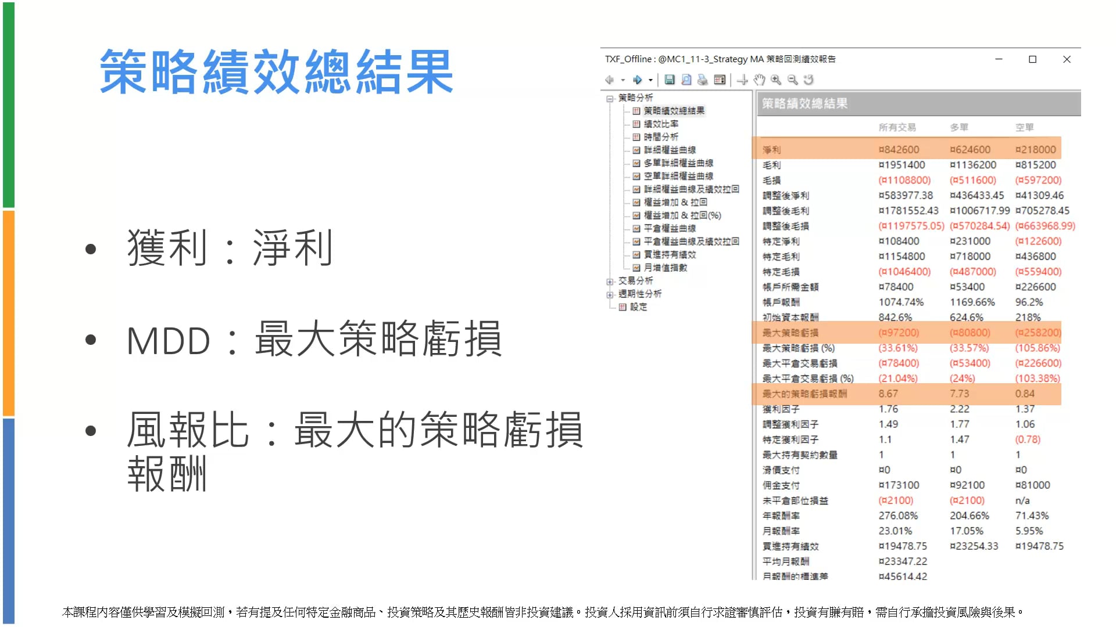
Task: Click the save report floppy disk icon
Action: [x=670, y=80]
